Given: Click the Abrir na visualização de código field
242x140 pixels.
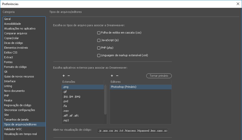Looking at the screenshot, I should pyautogui.click(x=132, y=131).
